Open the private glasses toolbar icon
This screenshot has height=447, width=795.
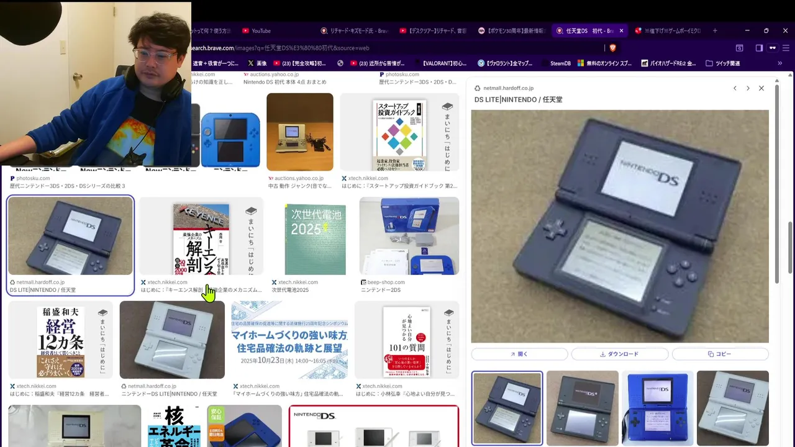pyautogui.click(x=773, y=48)
